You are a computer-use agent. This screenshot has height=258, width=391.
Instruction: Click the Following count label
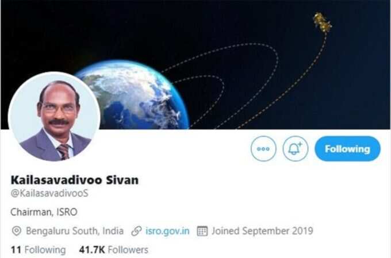click(45, 250)
